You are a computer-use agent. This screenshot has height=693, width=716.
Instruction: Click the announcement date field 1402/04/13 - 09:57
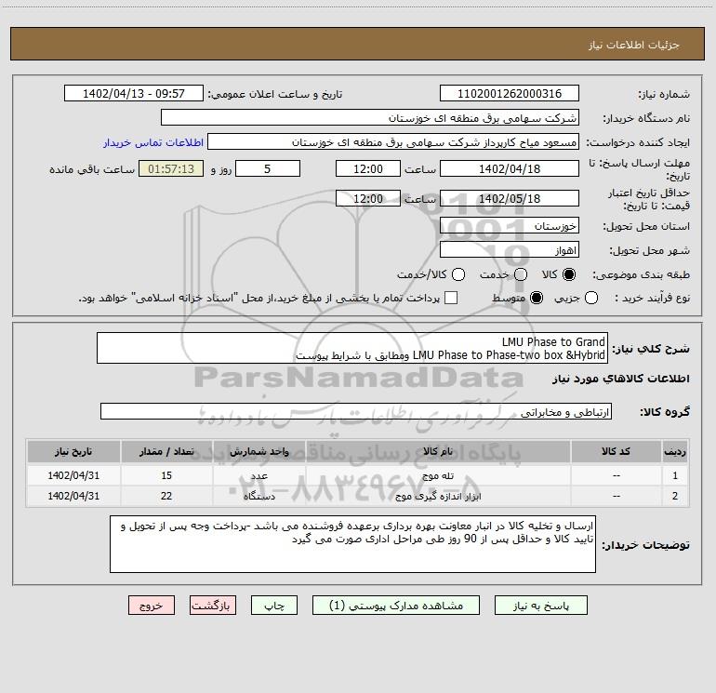pos(134,93)
